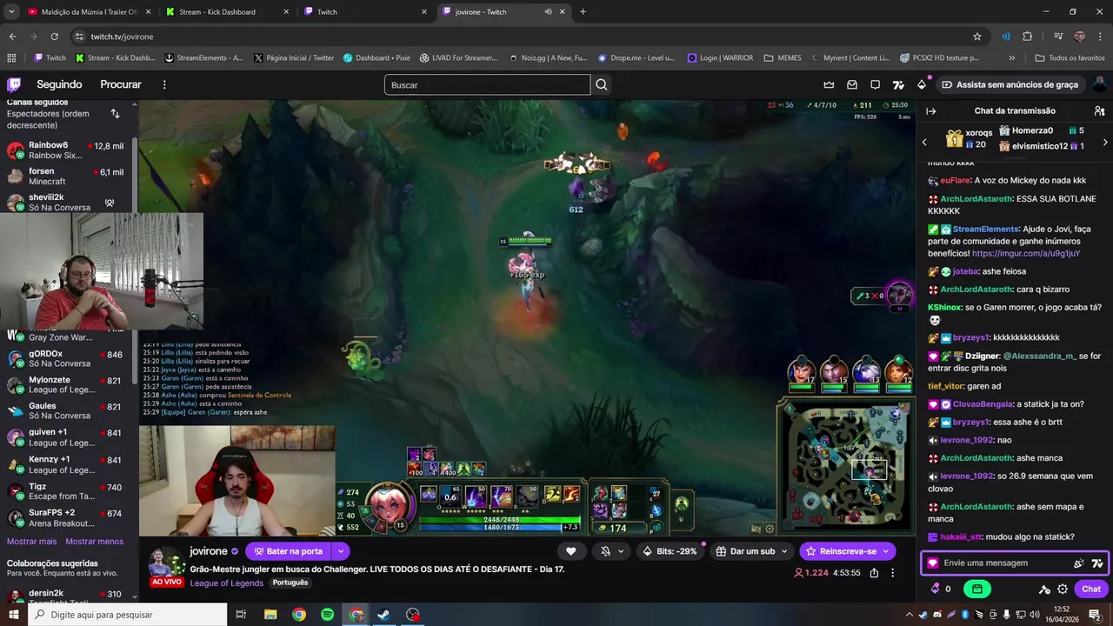Open MEMES bookmarks folder
The width and height of the screenshot is (1113, 626).
[783, 58]
